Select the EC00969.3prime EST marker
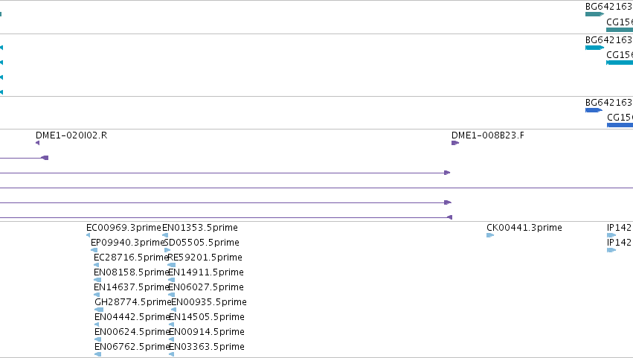The width and height of the screenshot is (633, 358). [89, 235]
